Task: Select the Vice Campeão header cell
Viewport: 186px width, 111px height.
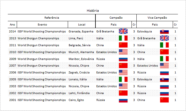Action: click(x=157, y=18)
